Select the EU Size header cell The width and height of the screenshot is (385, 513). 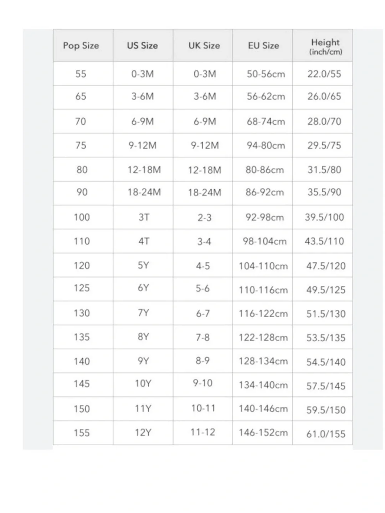[263, 45]
